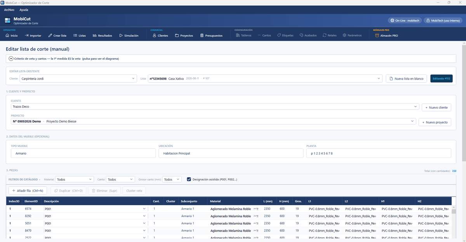466x242 pixels.
Task: Click the page vertical scrollbar
Action: coord(464,103)
